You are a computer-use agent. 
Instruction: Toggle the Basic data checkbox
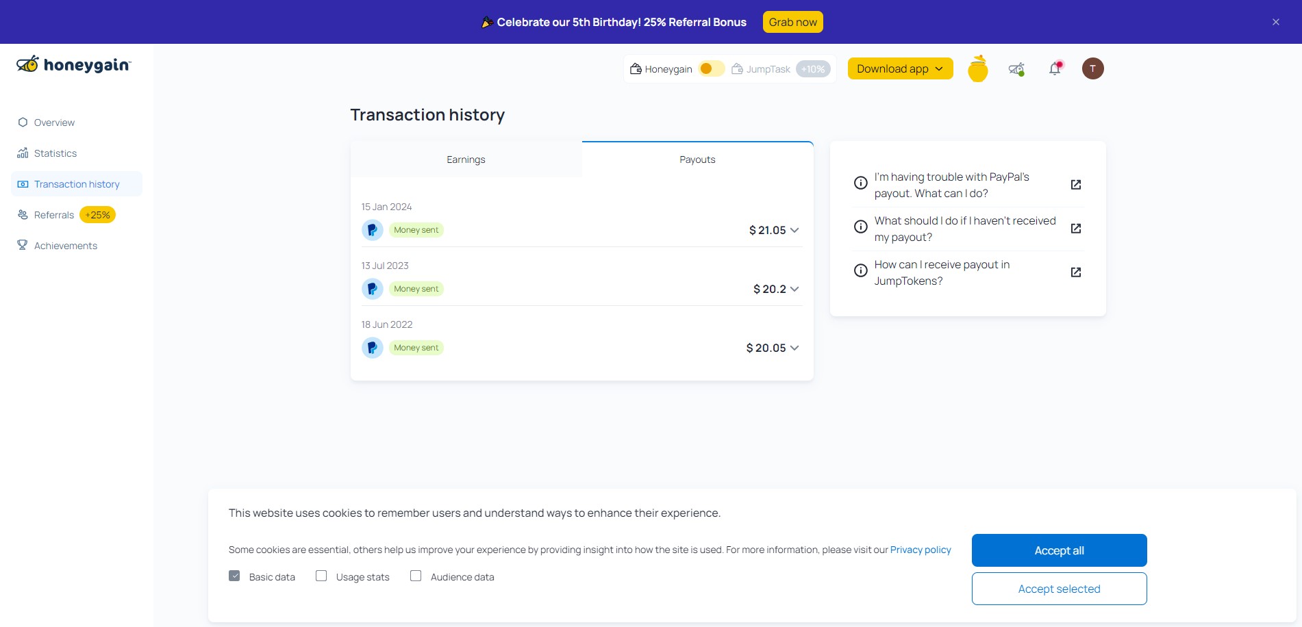(234, 576)
